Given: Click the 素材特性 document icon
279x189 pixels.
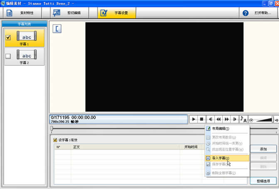Looking at the screenshot, I should coord(9,13).
